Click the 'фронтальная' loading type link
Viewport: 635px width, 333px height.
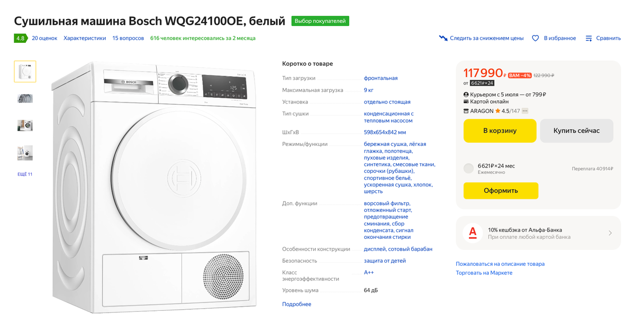pyautogui.click(x=380, y=78)
